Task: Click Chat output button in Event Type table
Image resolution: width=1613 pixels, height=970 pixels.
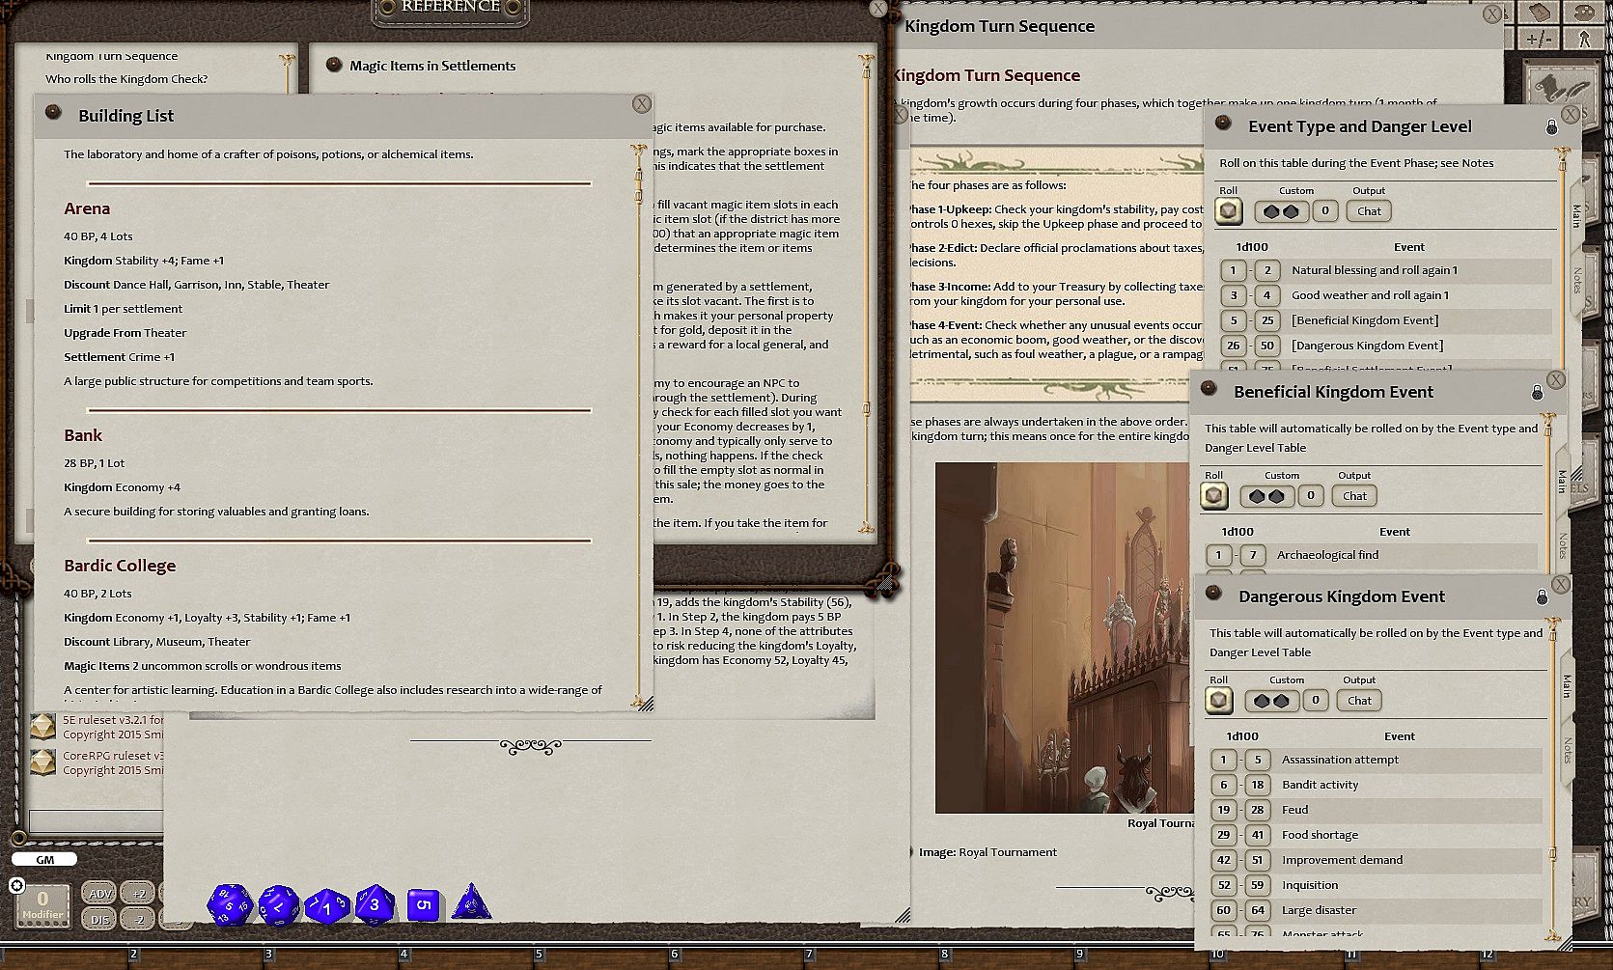Action: pyautogui.click(x=1369, y=211)
